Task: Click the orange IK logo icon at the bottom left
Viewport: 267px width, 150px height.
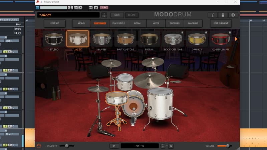Action: pos(39,146)
